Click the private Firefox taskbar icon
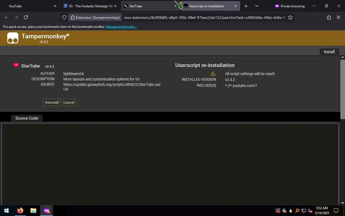 coord(47,211)
